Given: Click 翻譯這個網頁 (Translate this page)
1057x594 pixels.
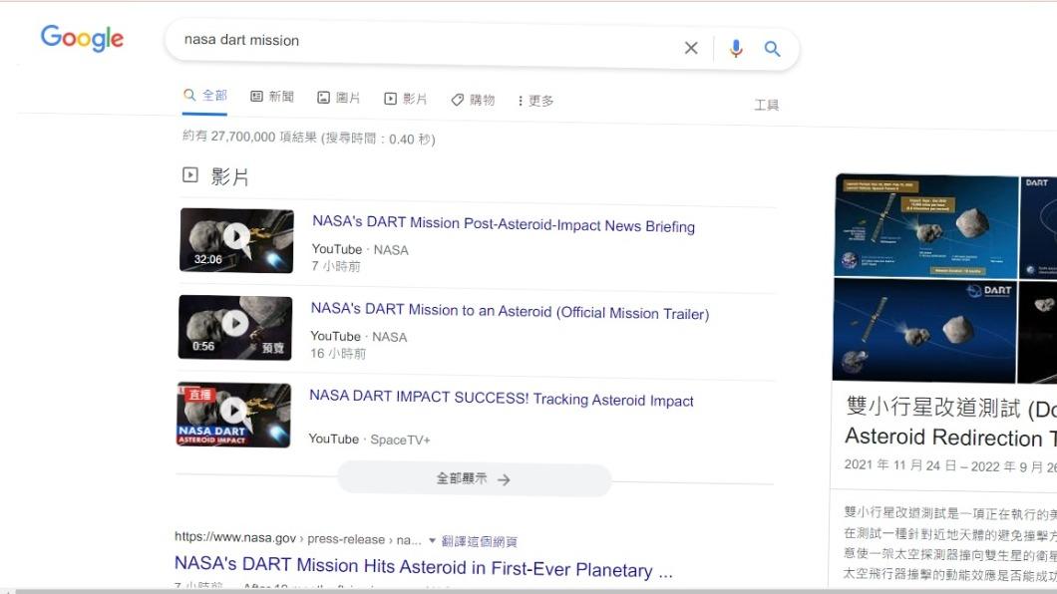Looking at the screenshot, I should point(480,541).
